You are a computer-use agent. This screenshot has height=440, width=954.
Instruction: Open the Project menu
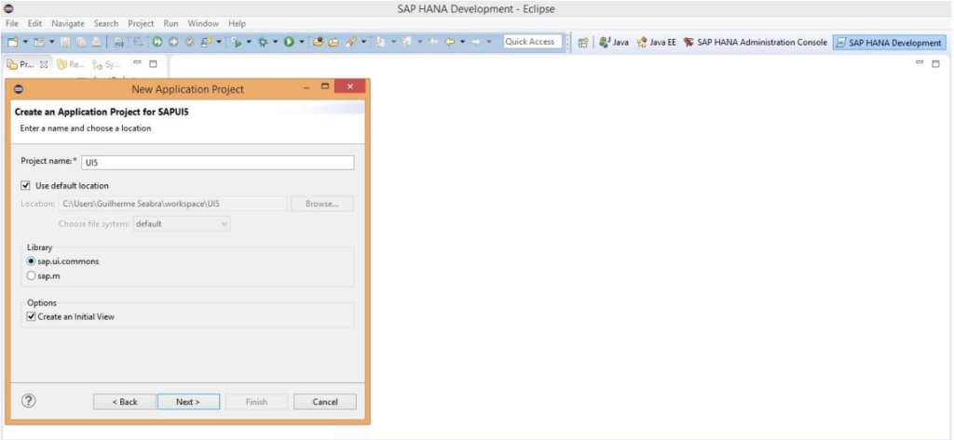click(x=141, y=22)
